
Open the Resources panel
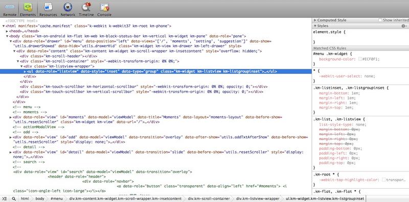[48, 9]
